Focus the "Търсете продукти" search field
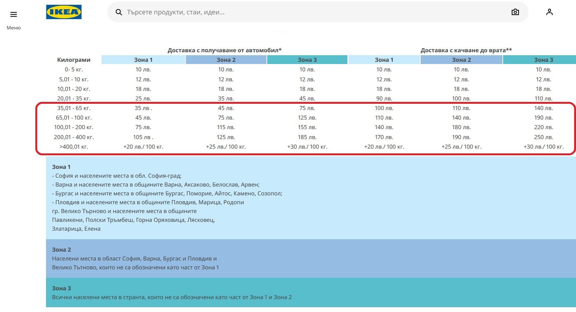576x312 pixels. [x=294, y=12]
